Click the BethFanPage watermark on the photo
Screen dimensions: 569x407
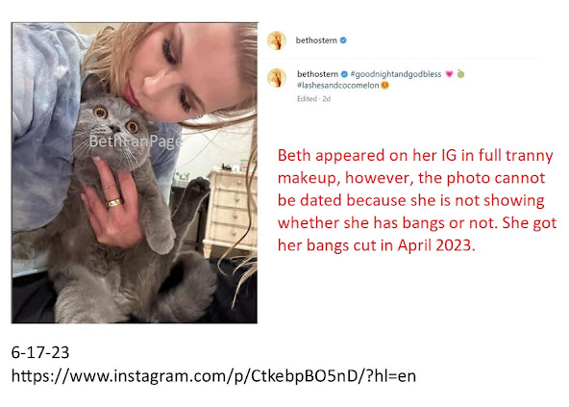coord(135,141)
